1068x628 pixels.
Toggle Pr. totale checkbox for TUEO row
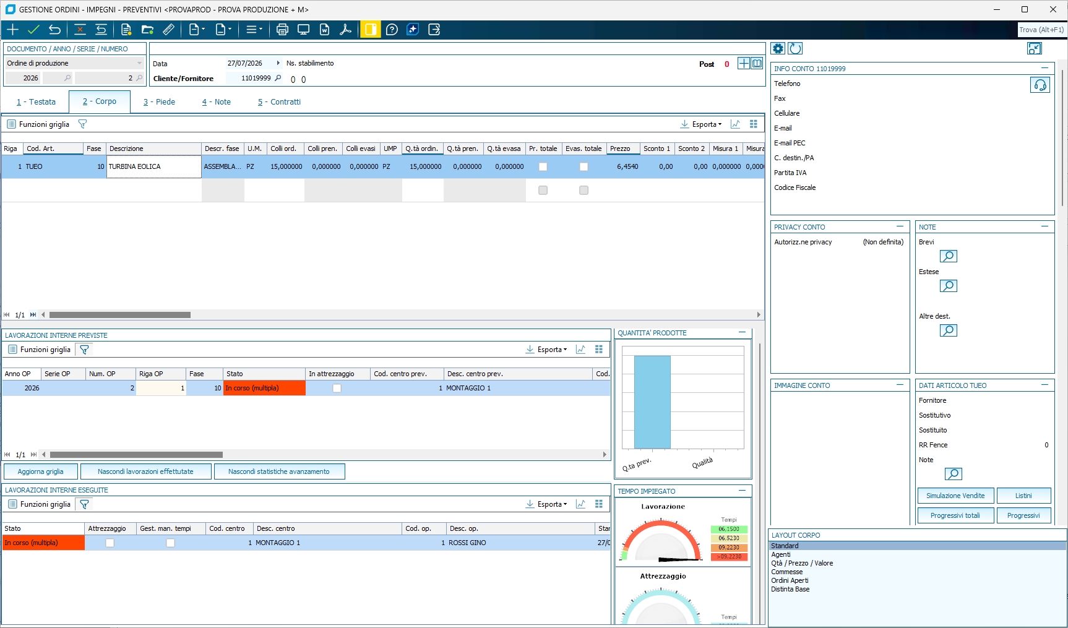tap(543, 167)
